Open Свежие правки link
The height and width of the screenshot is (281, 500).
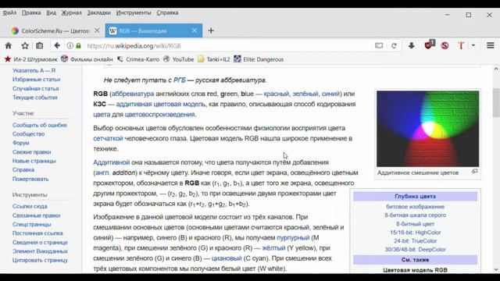click(x=32, y=152)
